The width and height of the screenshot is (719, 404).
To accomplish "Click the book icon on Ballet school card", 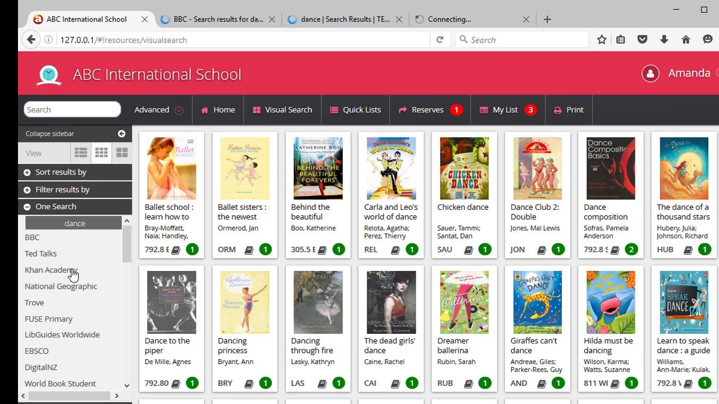I will 176,250.
